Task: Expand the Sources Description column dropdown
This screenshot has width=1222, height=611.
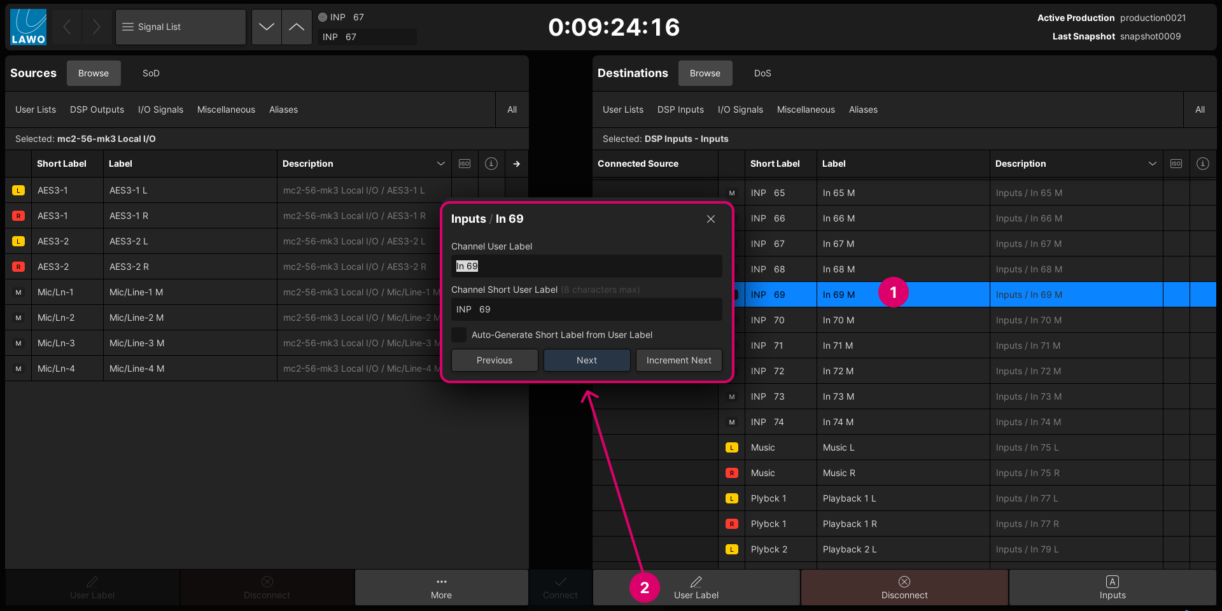Action: click(440, 164)
